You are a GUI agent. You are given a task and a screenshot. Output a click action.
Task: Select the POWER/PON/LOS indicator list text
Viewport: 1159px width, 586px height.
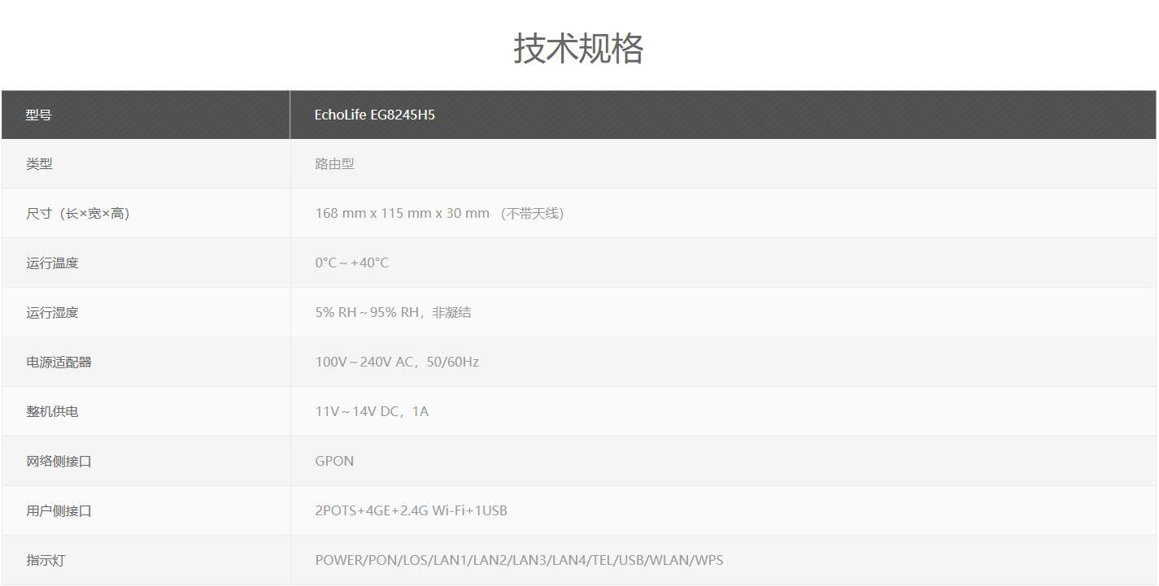click(519, 561)
